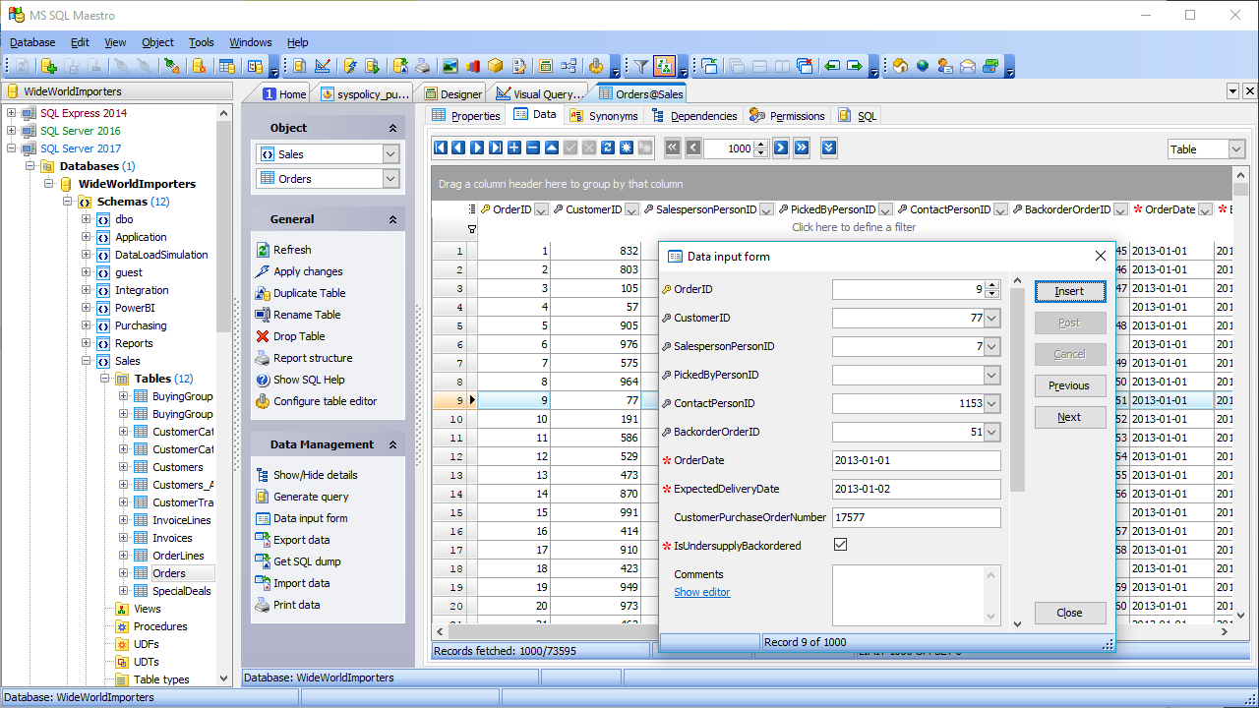The image size is (1259, 708).
Task: Click the Insert button in form
Action: tap(1069, 291)
